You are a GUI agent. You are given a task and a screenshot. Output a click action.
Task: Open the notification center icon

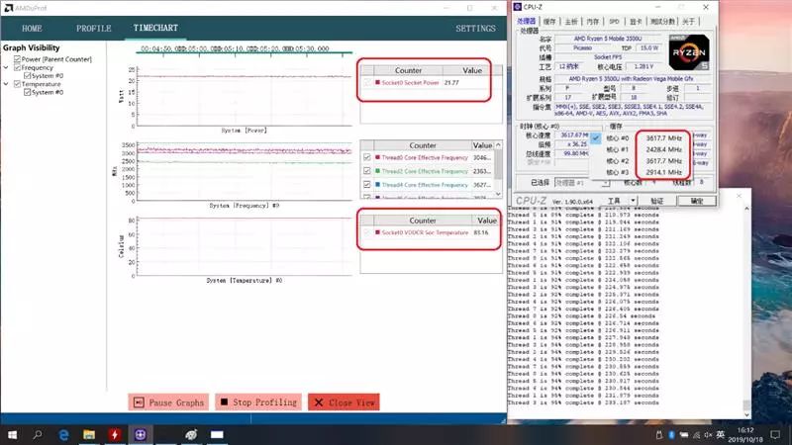click(775, 435)
